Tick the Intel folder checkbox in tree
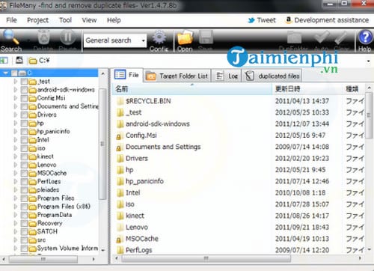 point(24,140)
